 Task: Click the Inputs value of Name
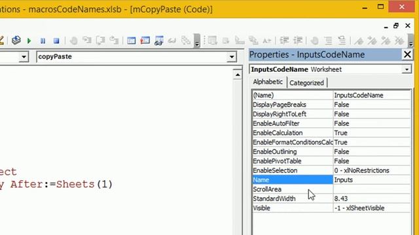coord(372,180)
